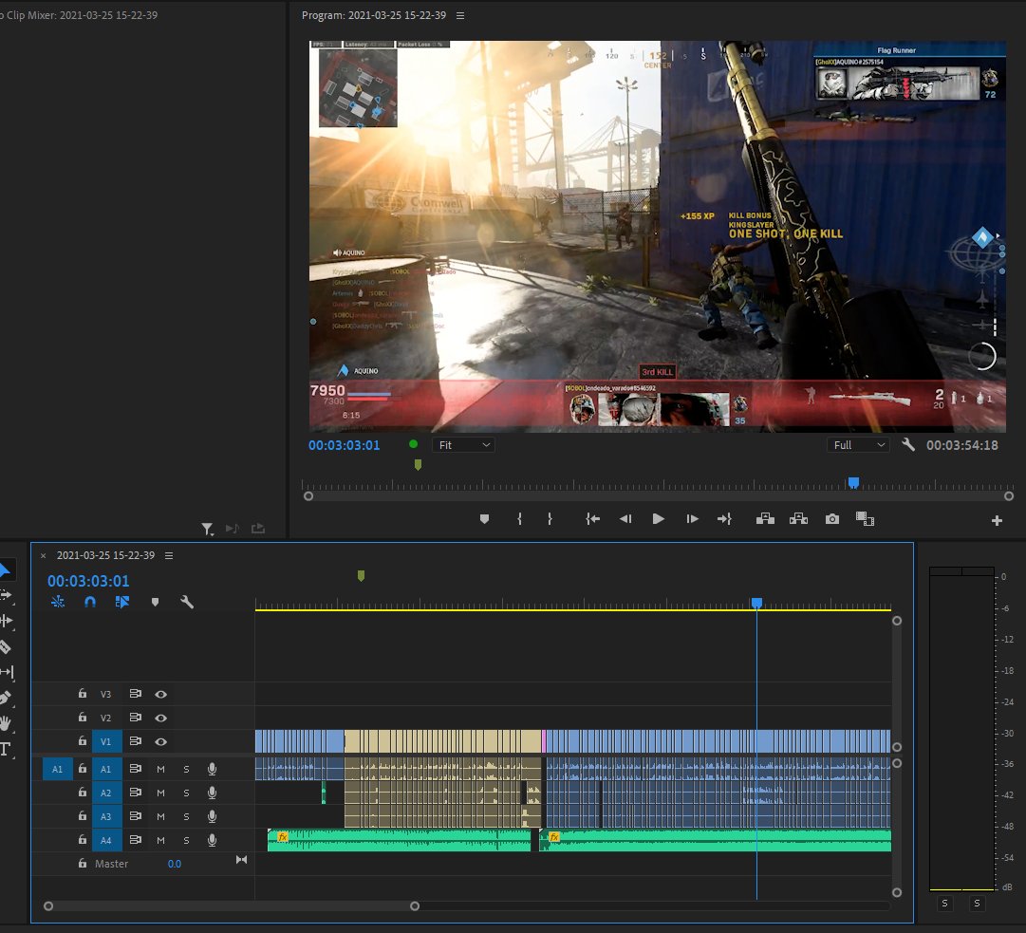Click the Program monitor scrubber playhead
Viewport: 1026px width, 933px height.
tap(854, 483)
